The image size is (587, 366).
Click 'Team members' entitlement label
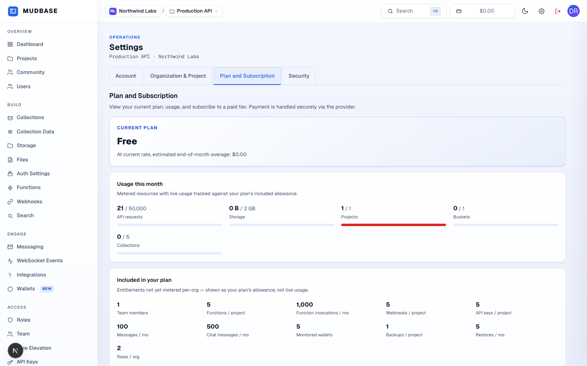coord(132,313)
